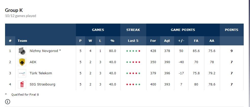Click the GAME POINTS group header

click(x=183, y=30)
